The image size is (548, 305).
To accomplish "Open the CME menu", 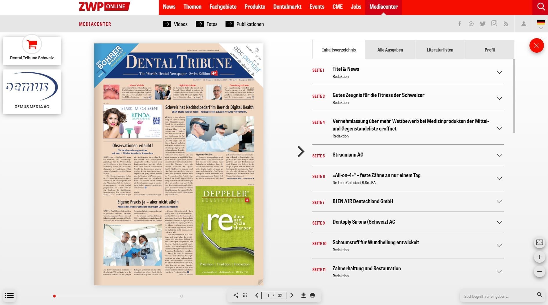I will pyautogui.click(x=338, y=7).
